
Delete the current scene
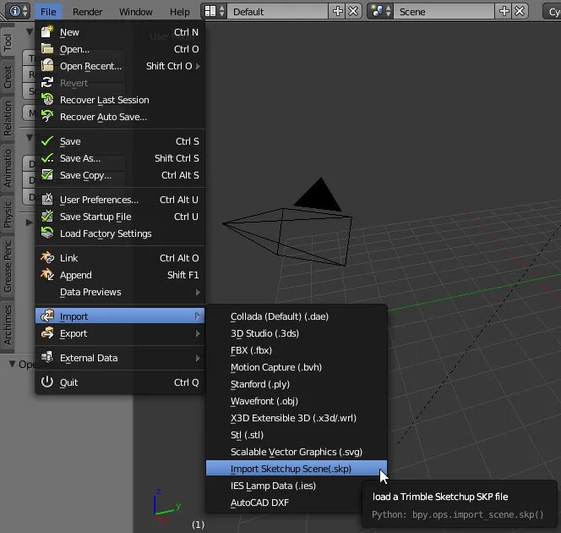tap(520, 12)
